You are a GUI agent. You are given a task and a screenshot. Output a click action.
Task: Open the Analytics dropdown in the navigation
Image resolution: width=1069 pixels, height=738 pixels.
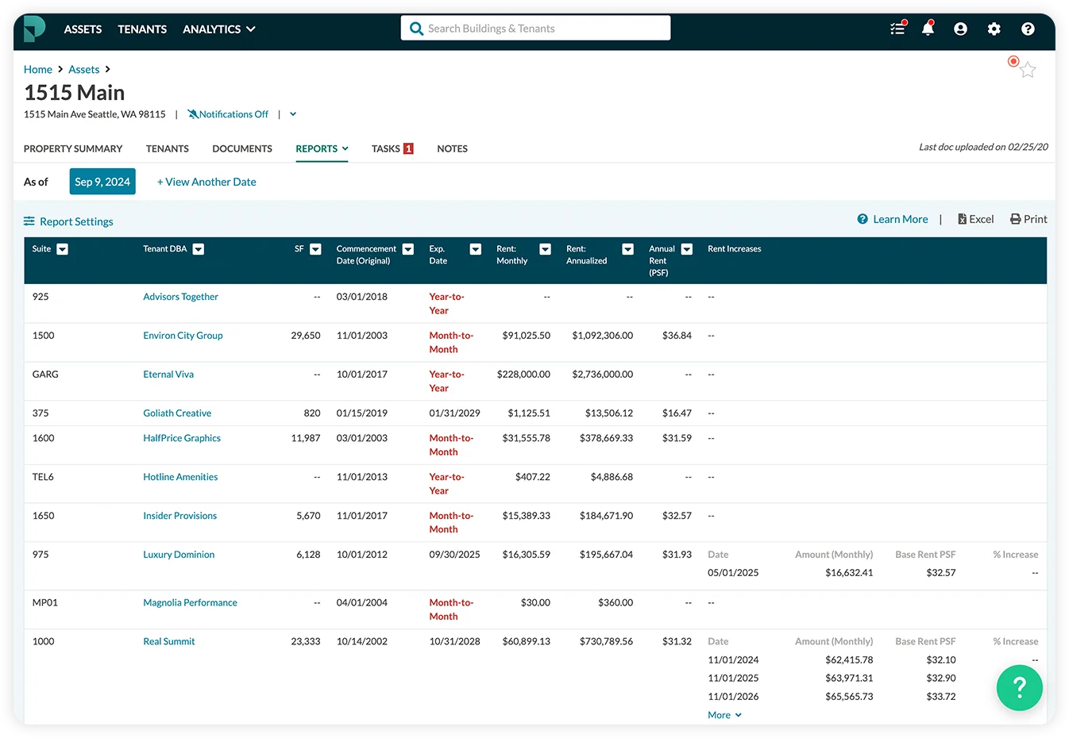(218, 29)
